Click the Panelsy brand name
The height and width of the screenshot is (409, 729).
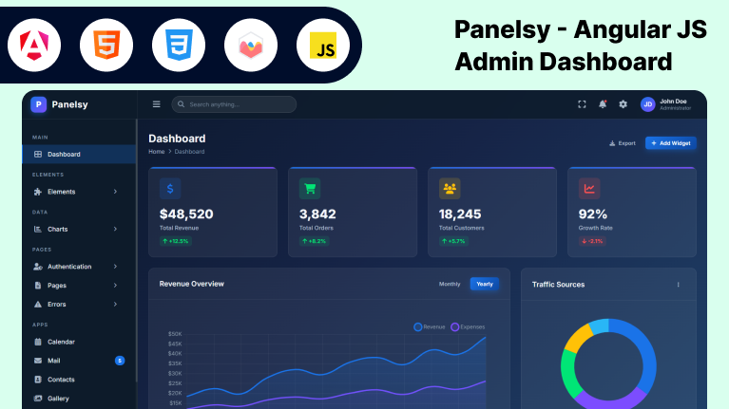click(69, 104)
